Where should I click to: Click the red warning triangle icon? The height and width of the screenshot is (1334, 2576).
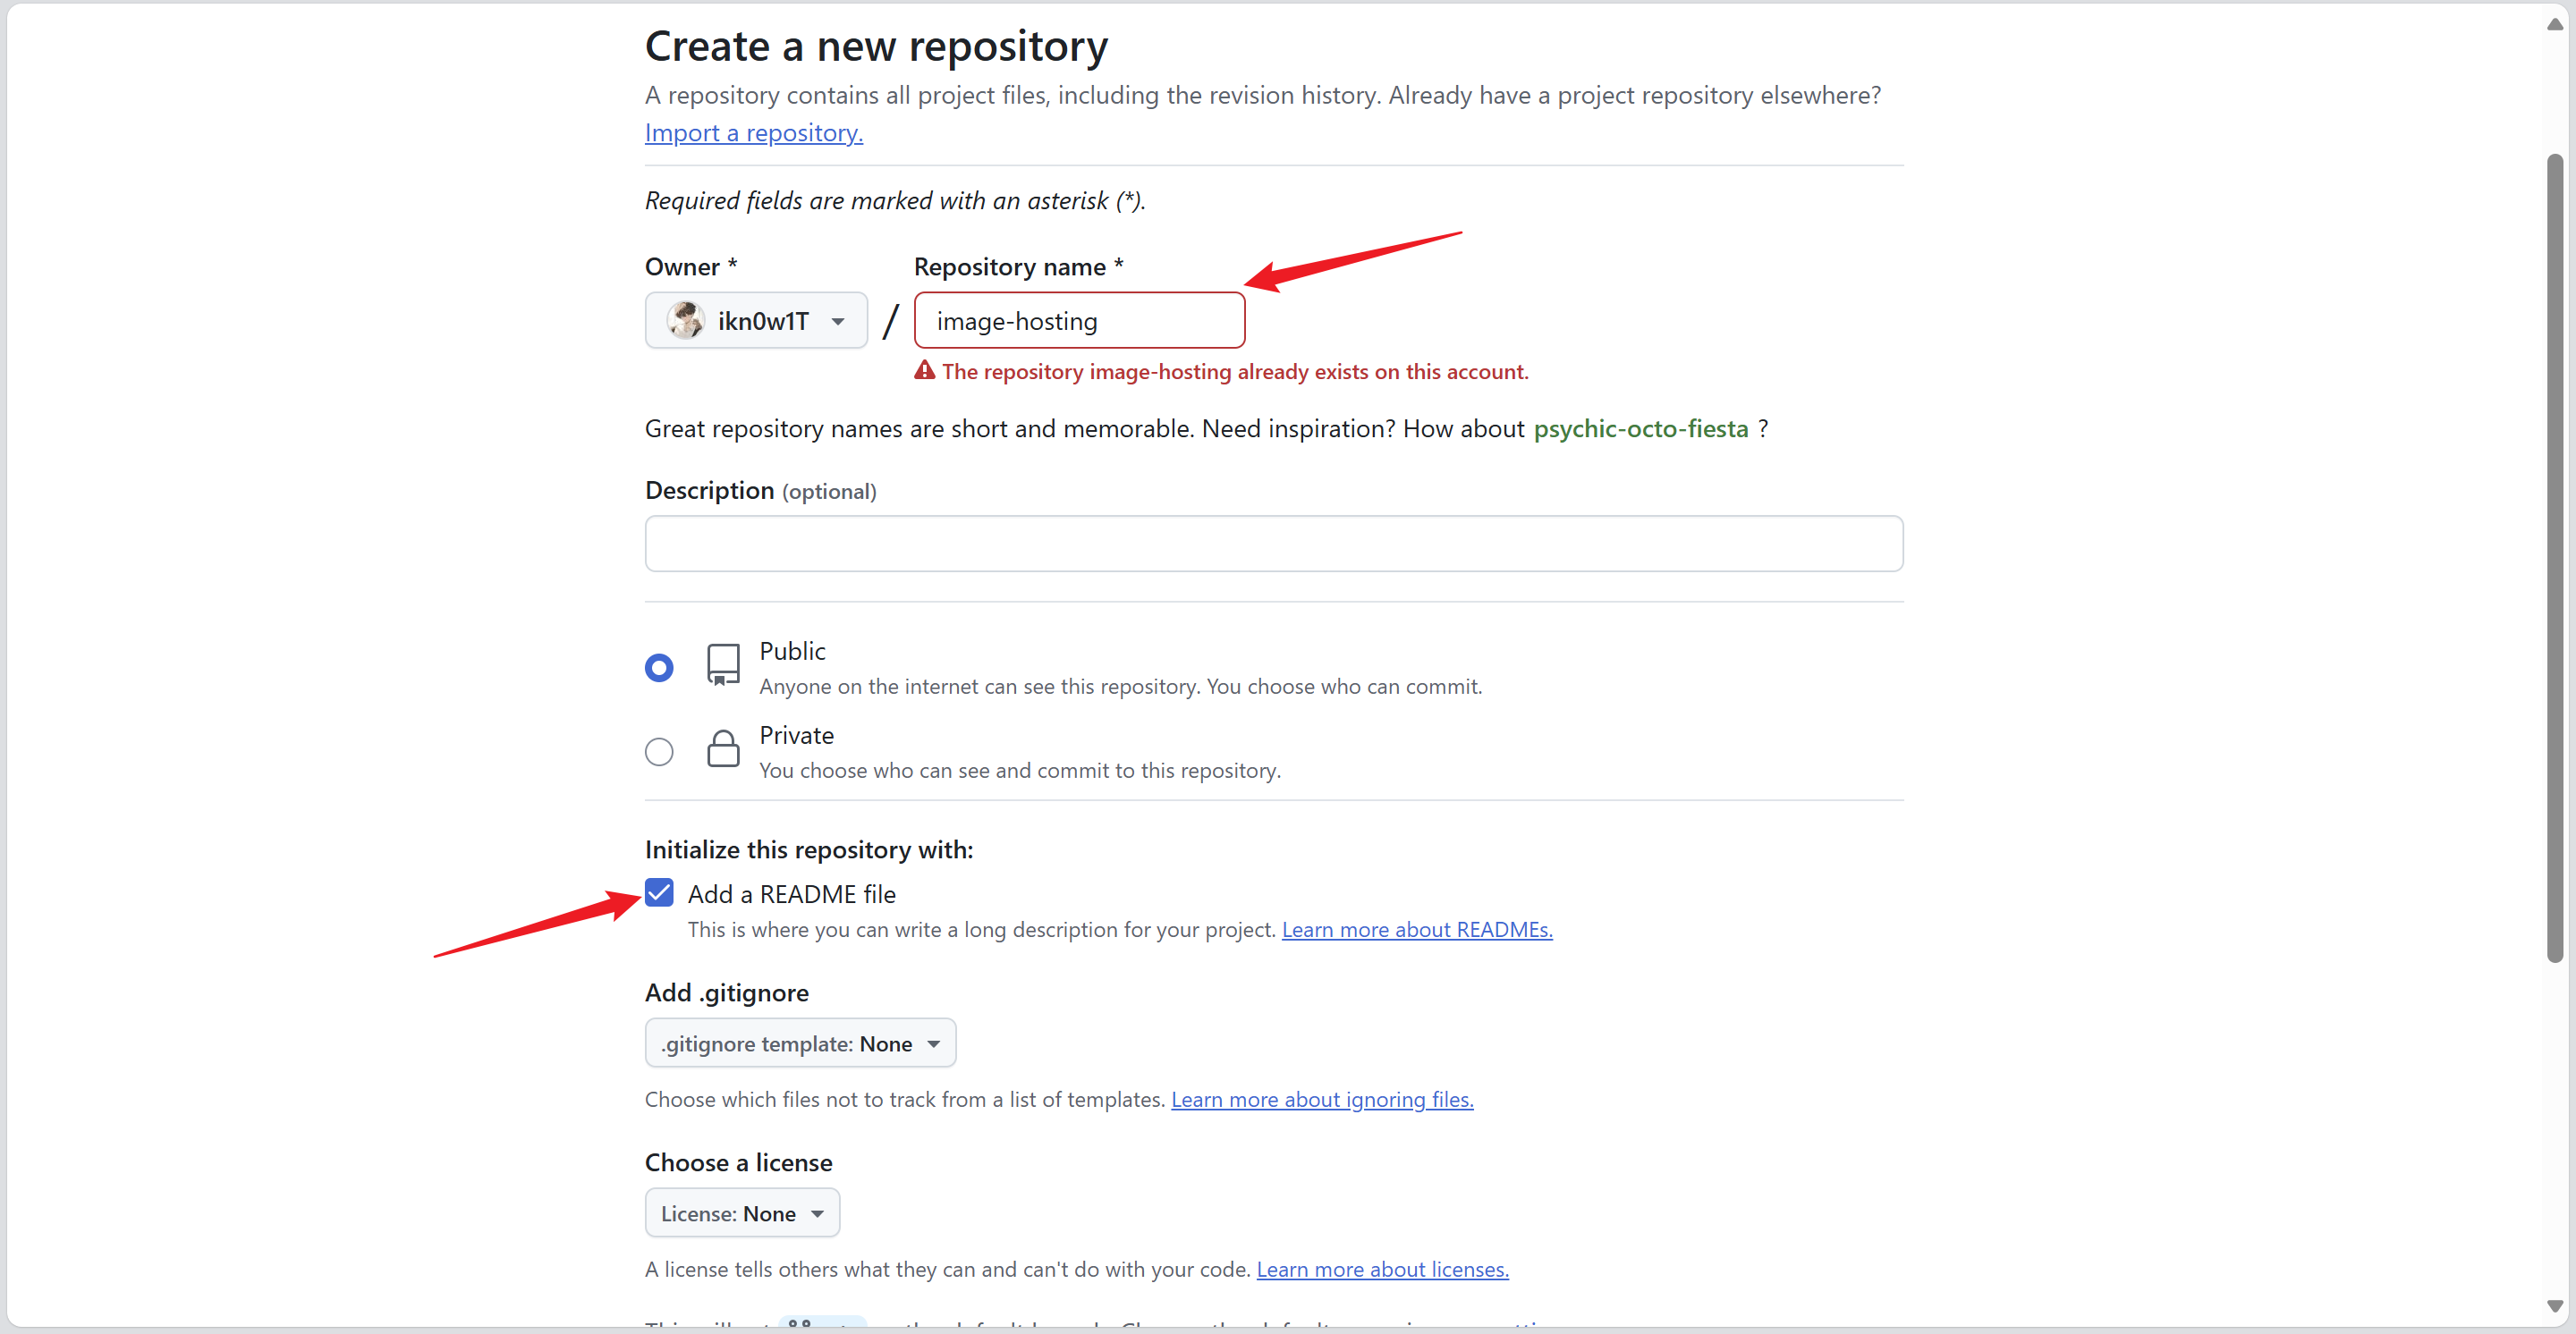(x=924, y=371)
